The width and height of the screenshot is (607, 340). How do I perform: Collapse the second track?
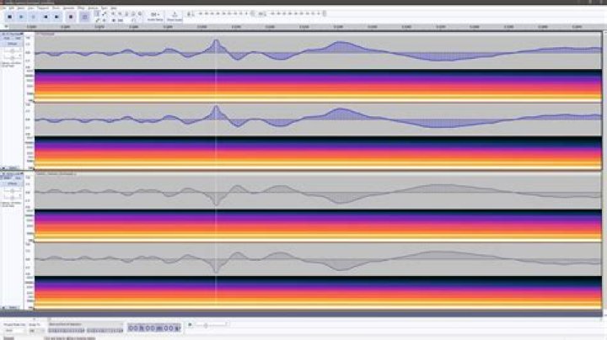4,307
